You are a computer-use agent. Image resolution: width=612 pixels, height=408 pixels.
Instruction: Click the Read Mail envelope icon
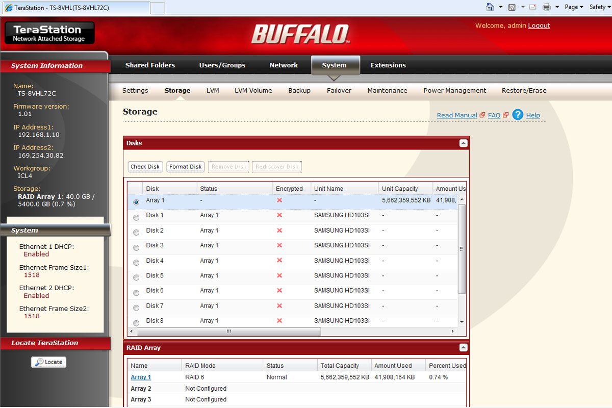pyautogui.click(x=532, y=7)
